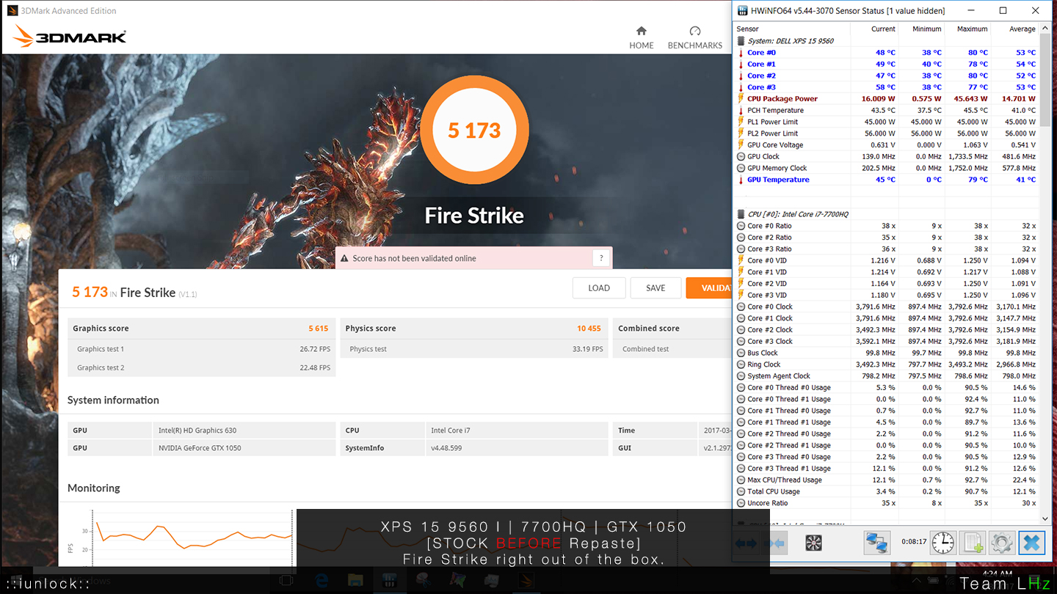The width and height of the screenshot is (1057, 594).
Task: Click the Physics test value 33.19 FPS
Action: coord(588,349)
